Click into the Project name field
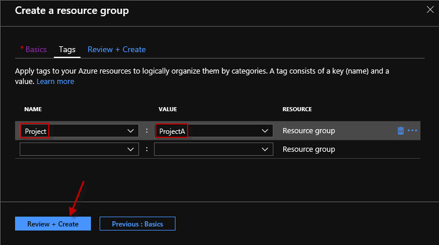This screenshot has height=245, width=439. click(x=79, y=131)
